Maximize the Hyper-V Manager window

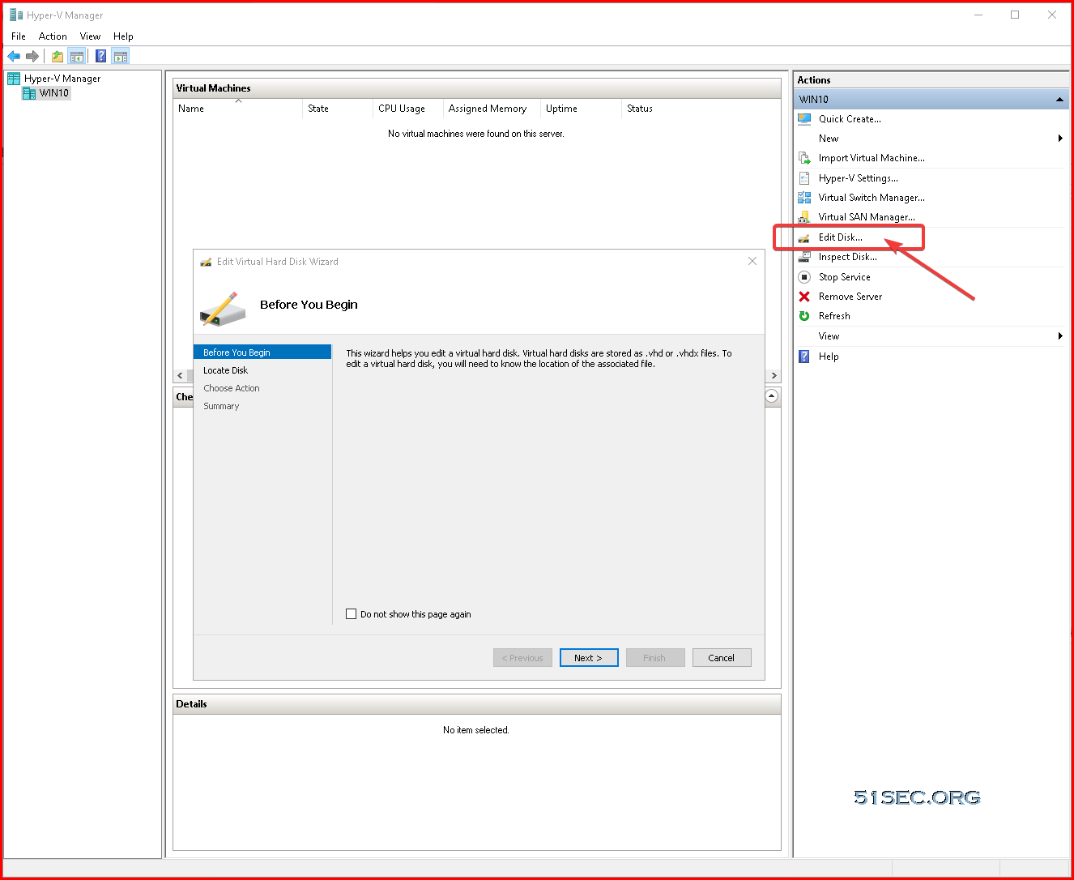1015,15
